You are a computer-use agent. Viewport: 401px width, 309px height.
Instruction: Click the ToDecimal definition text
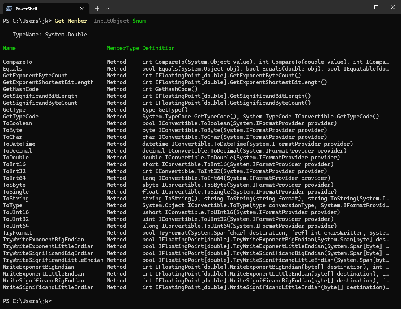pos(244,151)
